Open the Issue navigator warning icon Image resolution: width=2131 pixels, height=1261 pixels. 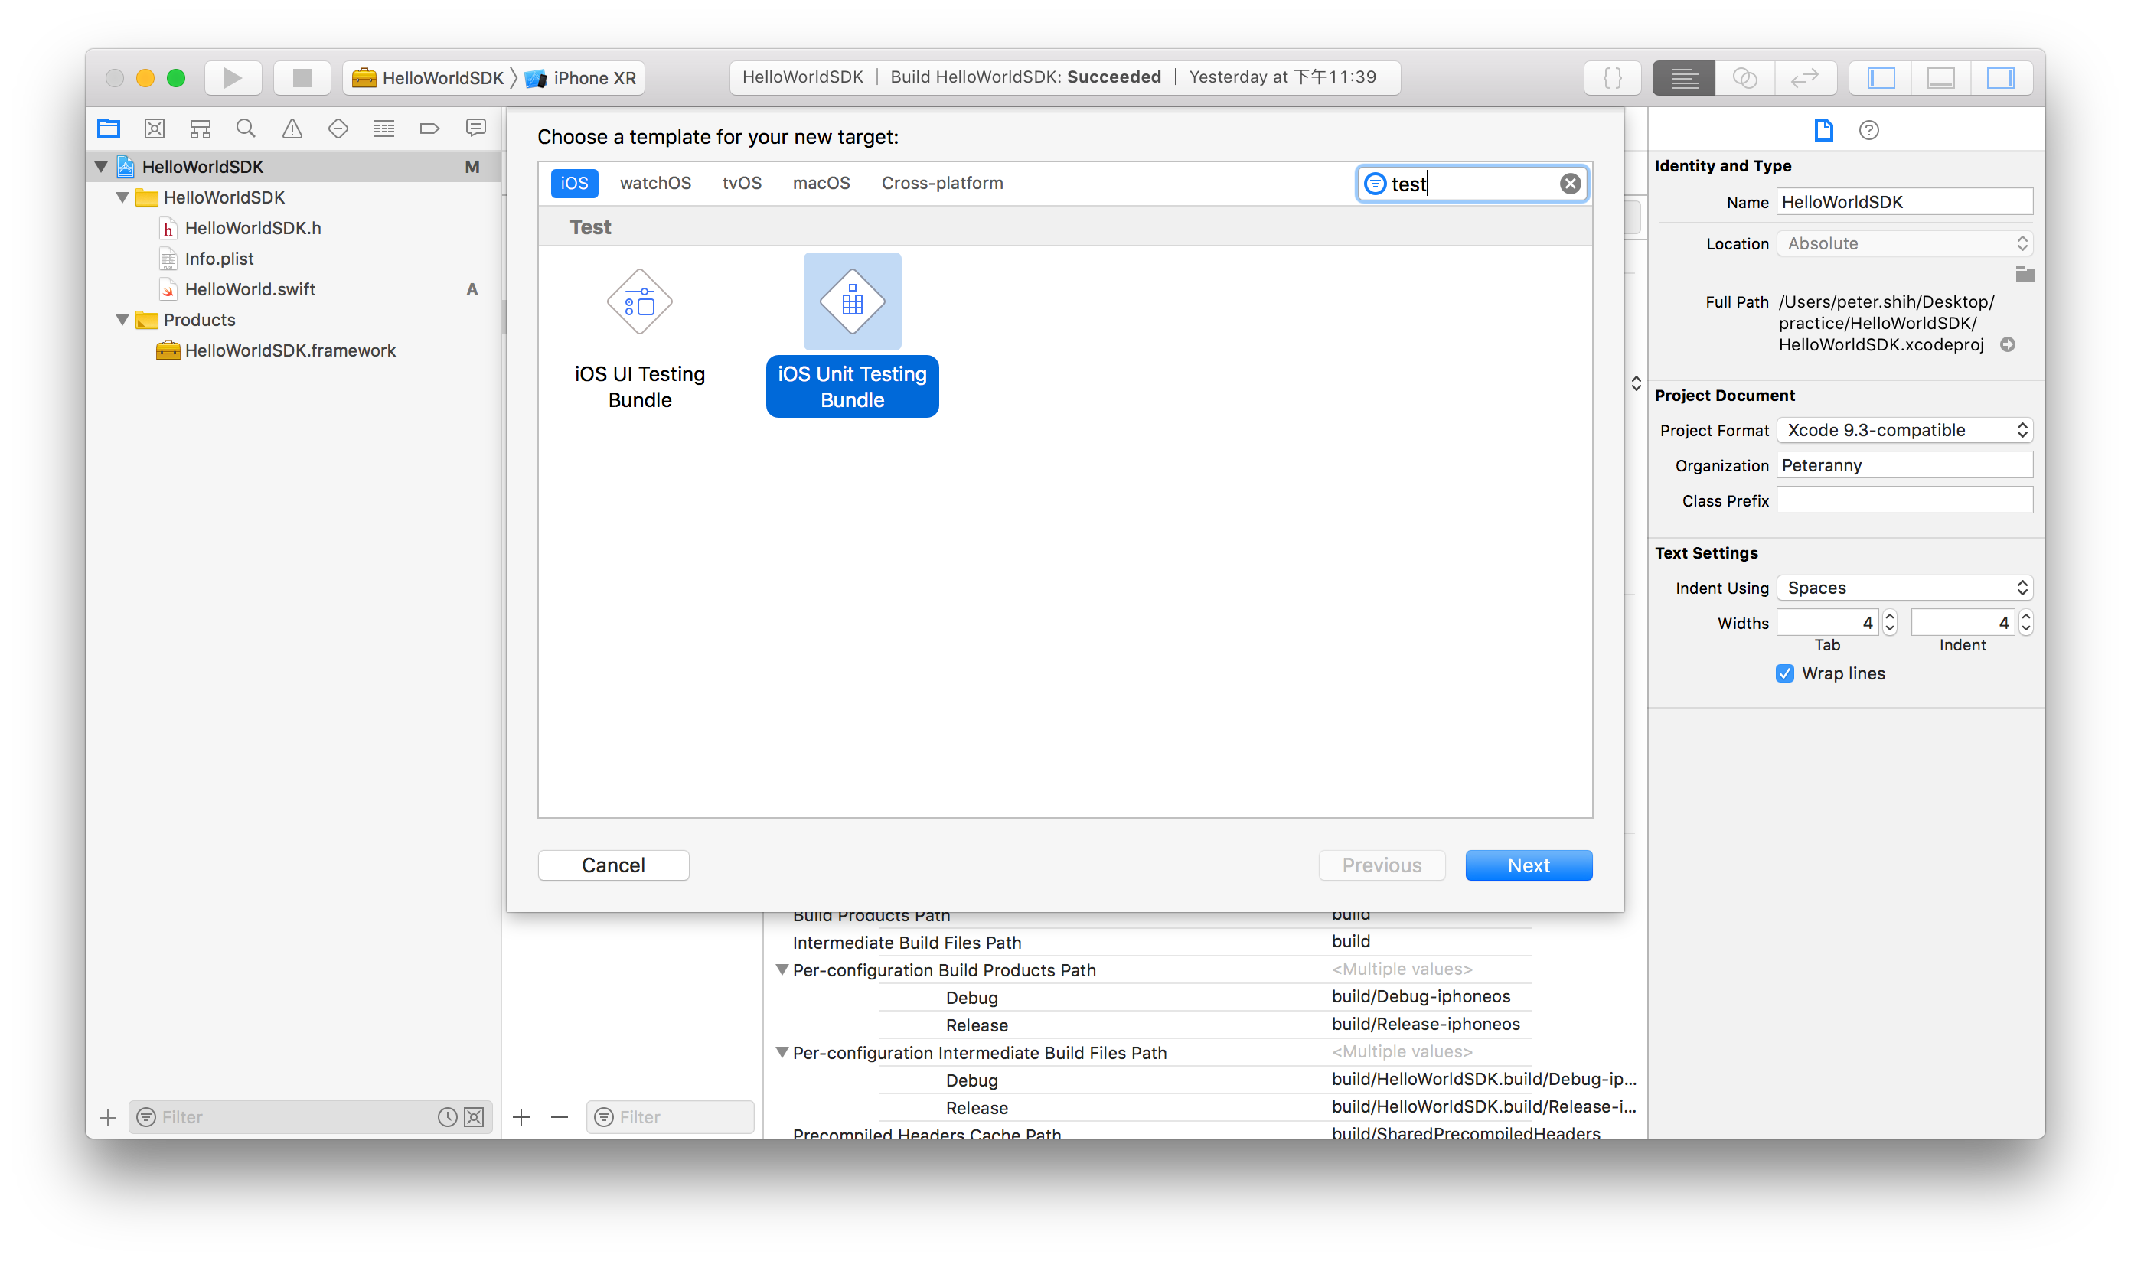point(292,129)
